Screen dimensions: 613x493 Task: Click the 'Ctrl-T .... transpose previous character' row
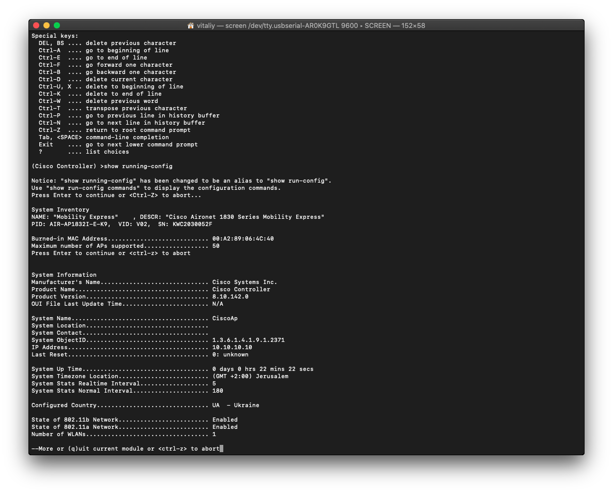pyautogui.click(x=113, y=109)
